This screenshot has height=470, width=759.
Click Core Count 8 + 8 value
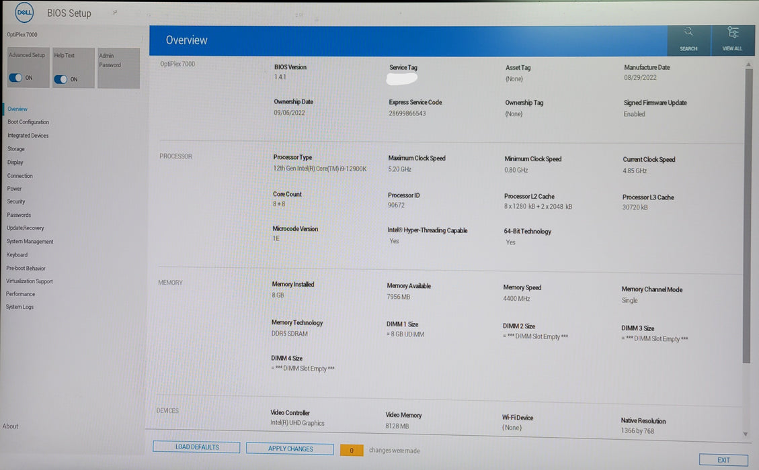click(279, 205)
